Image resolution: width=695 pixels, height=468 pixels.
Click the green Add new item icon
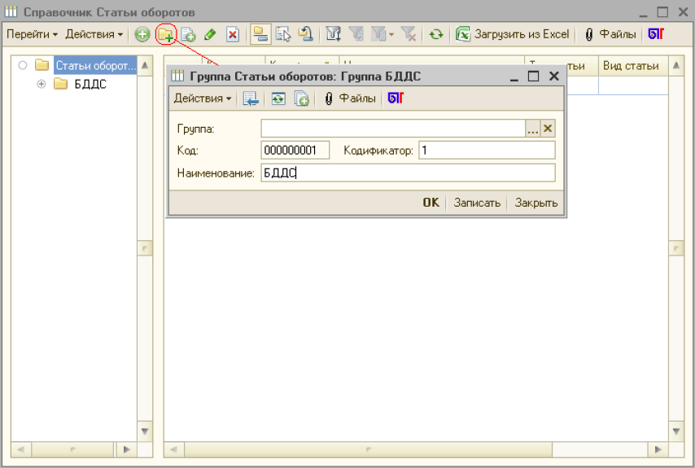click(142, 34)
